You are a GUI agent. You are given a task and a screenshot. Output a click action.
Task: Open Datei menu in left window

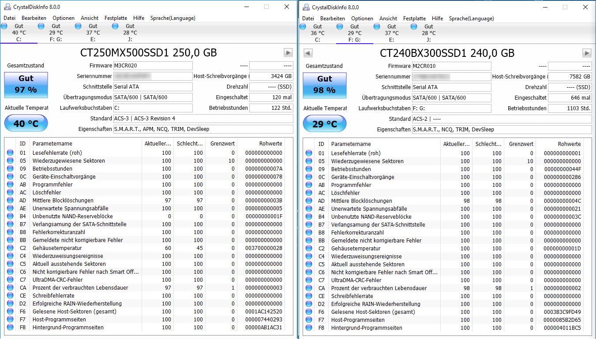click(10, 18)
